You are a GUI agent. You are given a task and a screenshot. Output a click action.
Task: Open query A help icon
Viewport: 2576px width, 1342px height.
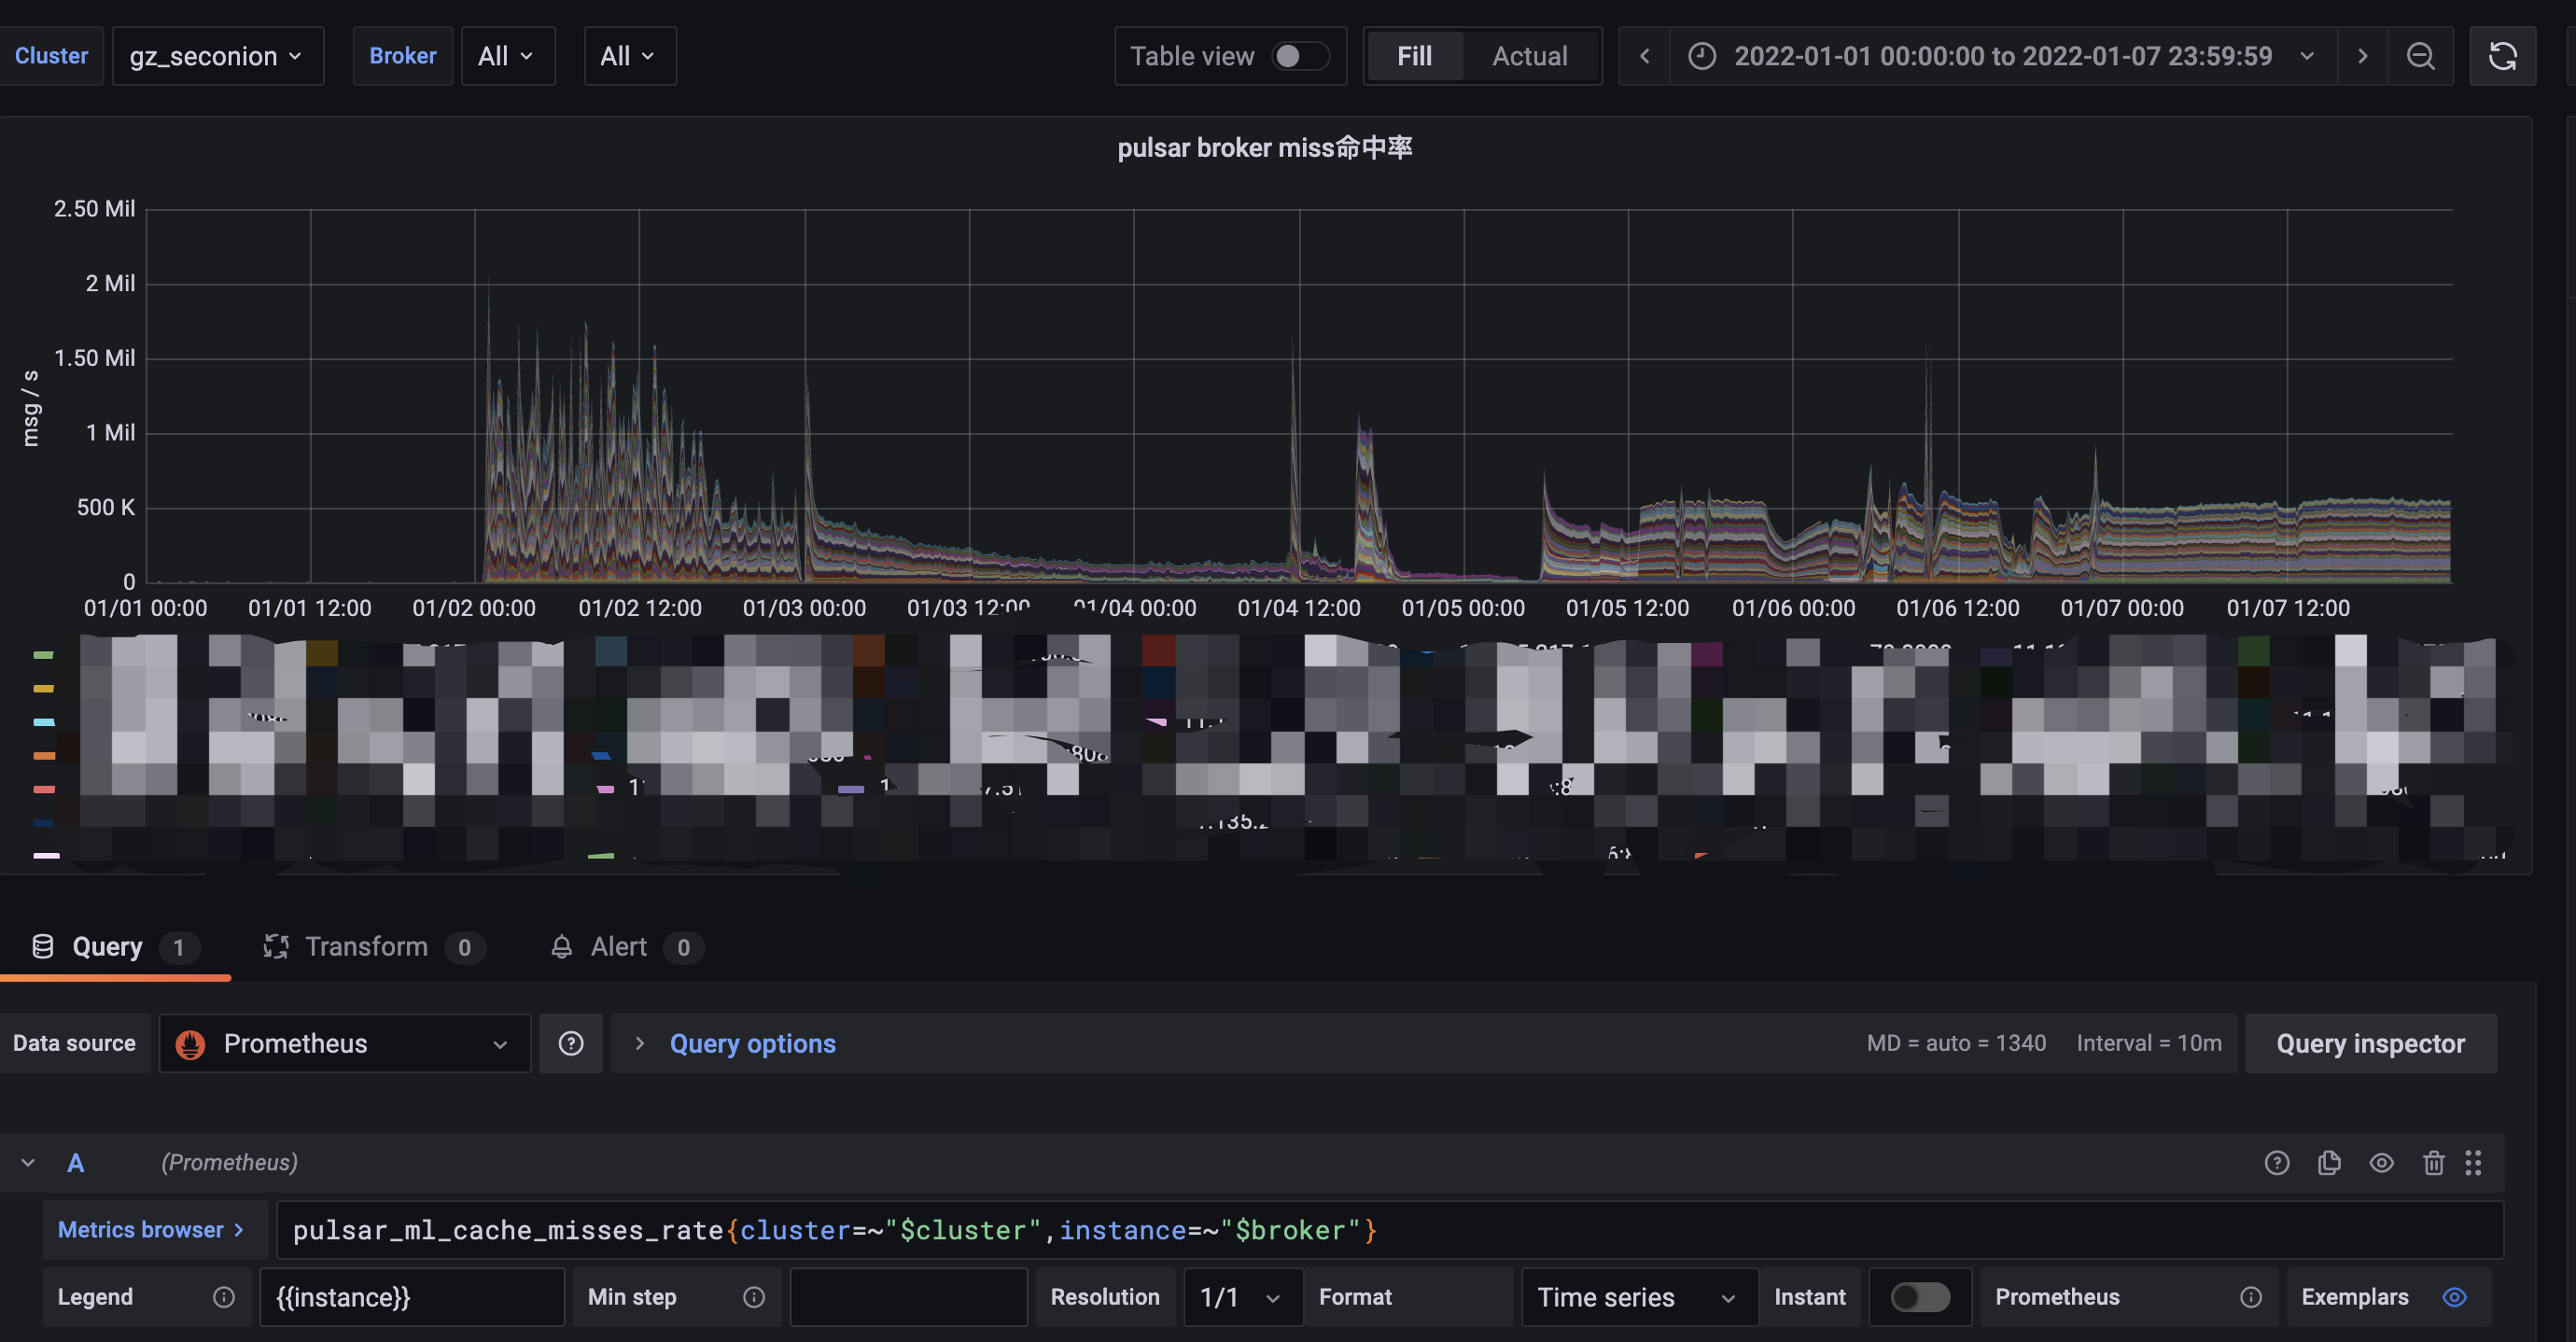[2277, 1162]
